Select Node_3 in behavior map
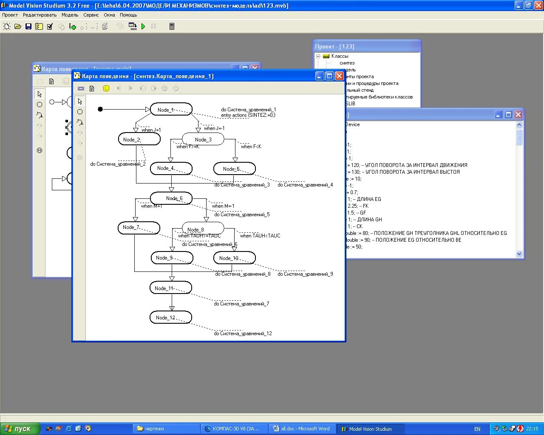Image resolution: width=544 pixels, height=435 pixels. pyautogui.click(x=203, y=139)
